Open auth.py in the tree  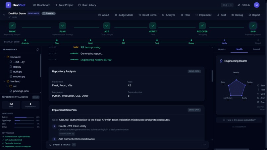tap(17, 72)
